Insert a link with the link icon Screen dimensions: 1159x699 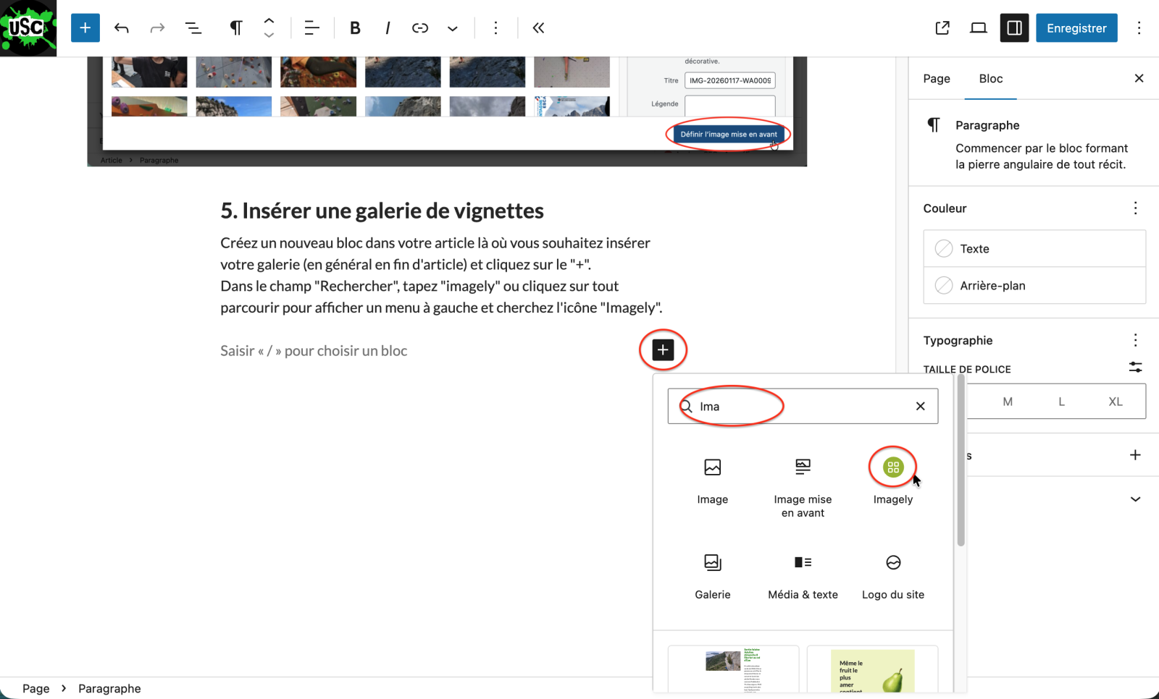[x=420, y=28]
